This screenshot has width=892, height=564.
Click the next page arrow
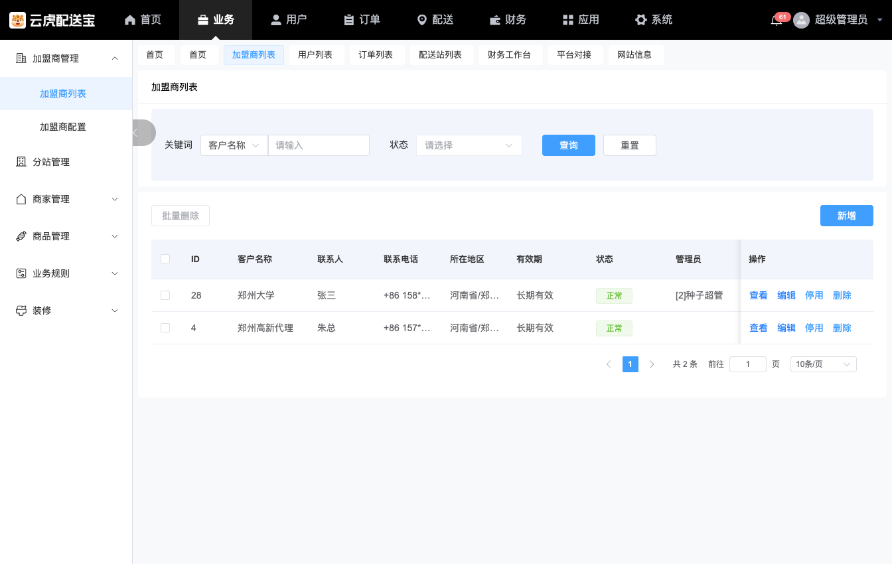point(652,364)
